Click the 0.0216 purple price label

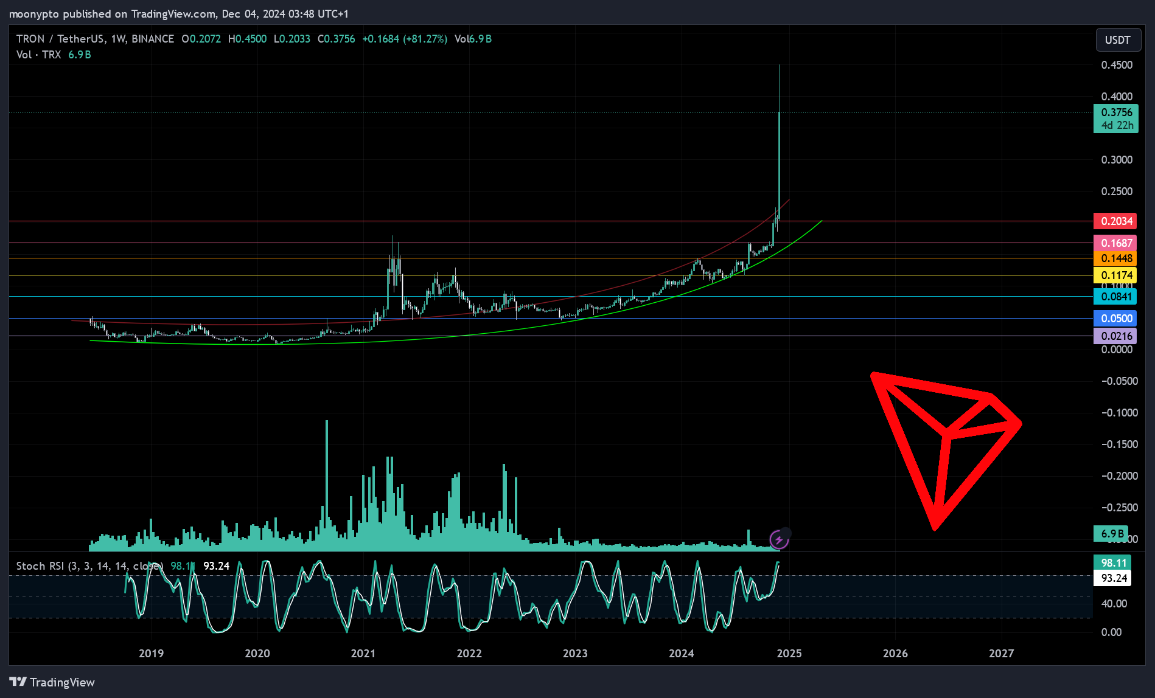tap(1115, 336)
